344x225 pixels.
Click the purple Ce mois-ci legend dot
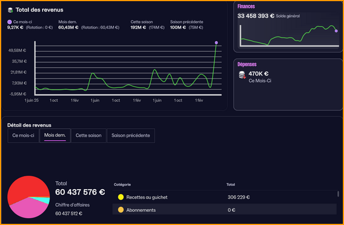coord(10,22)
